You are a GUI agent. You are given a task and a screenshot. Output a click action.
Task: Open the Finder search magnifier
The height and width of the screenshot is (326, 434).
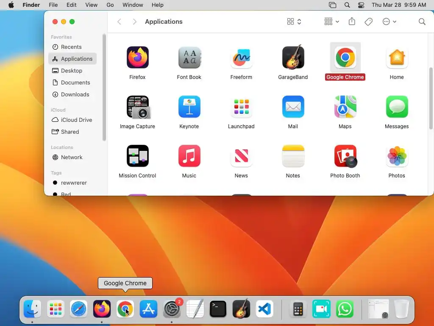(422, 22)
